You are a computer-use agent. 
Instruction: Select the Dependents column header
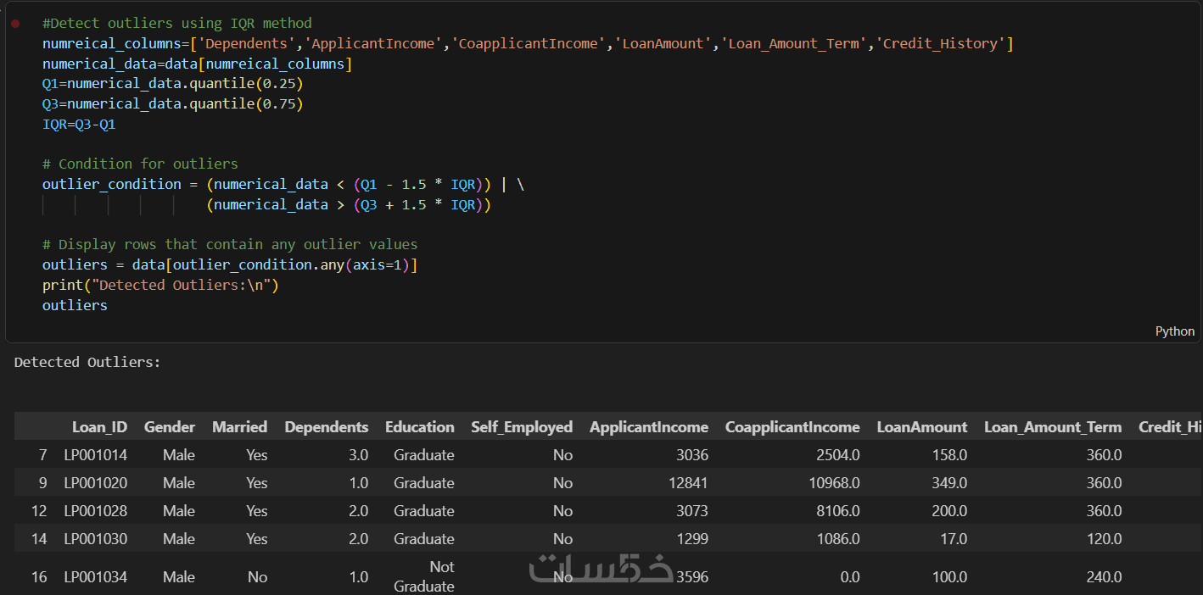click(x=327, y=427)
